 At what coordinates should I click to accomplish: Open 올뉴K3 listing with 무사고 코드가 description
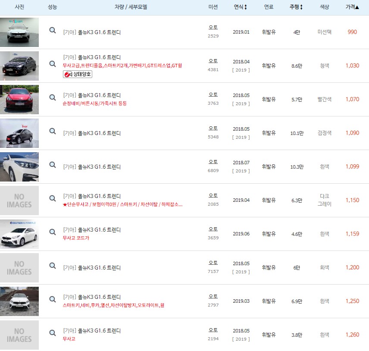tap(92, 230)
